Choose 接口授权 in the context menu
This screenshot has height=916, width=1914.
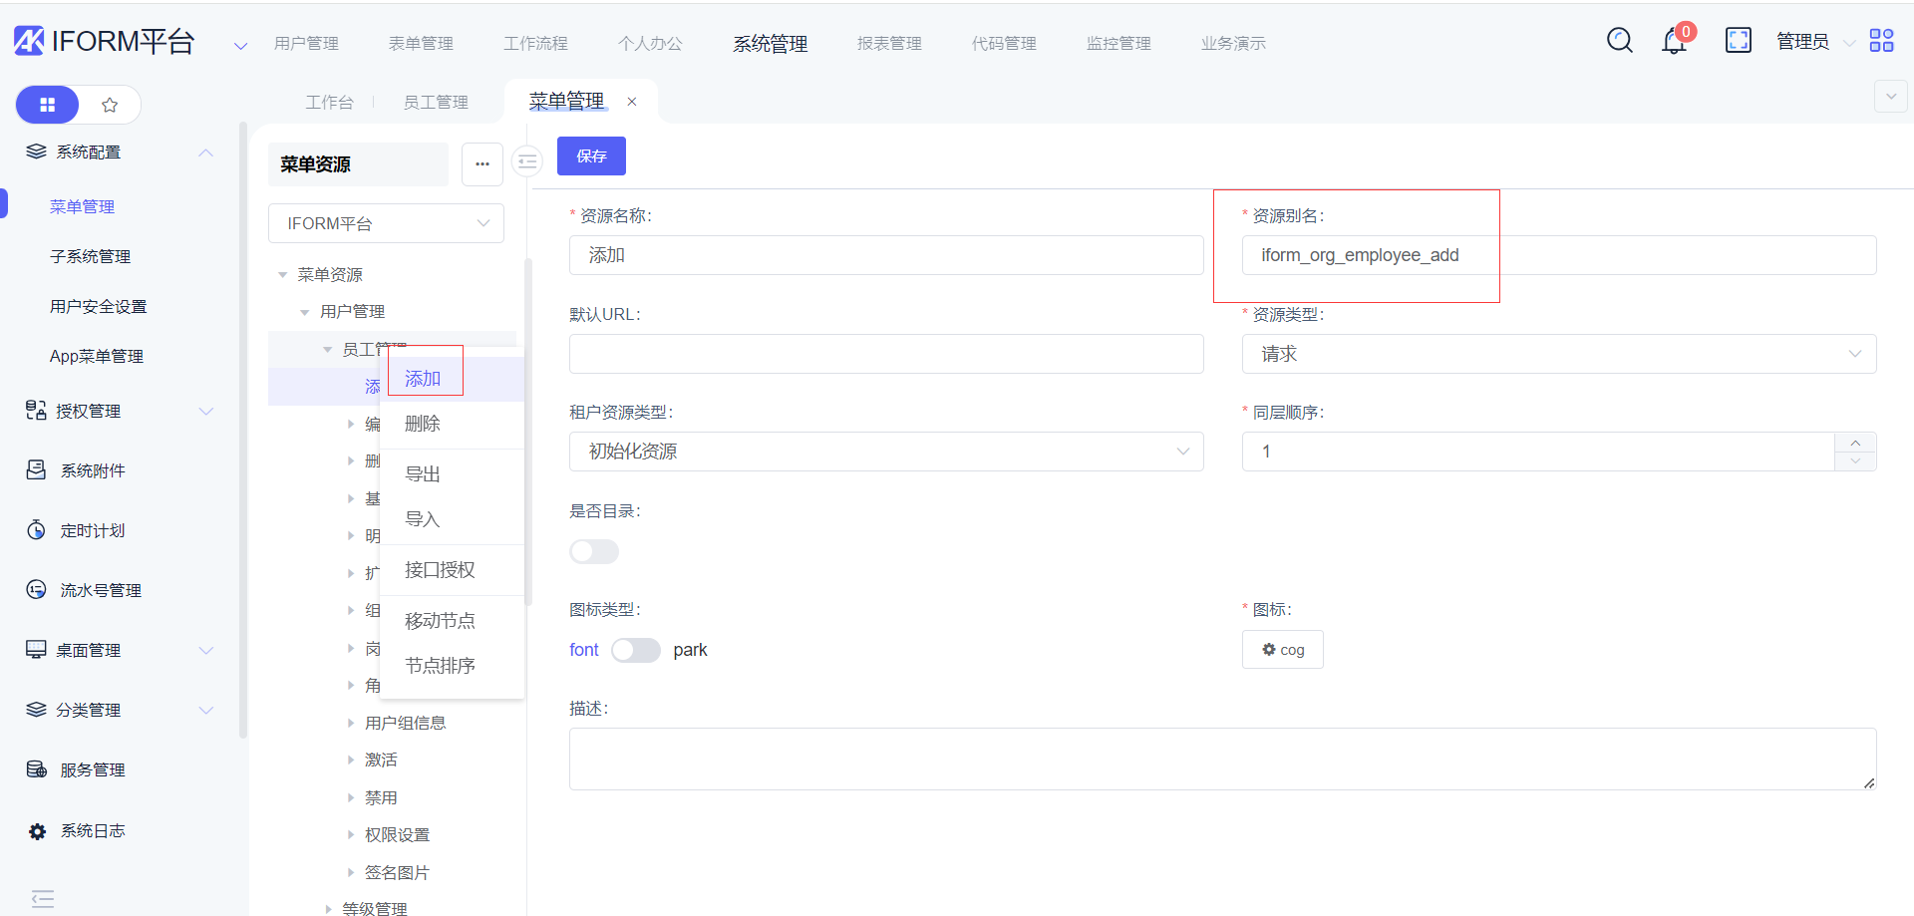(440, 570)
